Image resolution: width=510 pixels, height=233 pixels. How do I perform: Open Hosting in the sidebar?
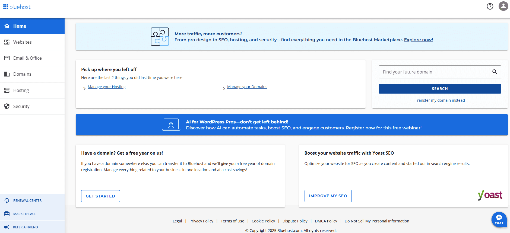[32, 90]
